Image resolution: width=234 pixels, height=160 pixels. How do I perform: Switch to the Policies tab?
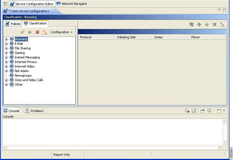[x=13, y=24]
